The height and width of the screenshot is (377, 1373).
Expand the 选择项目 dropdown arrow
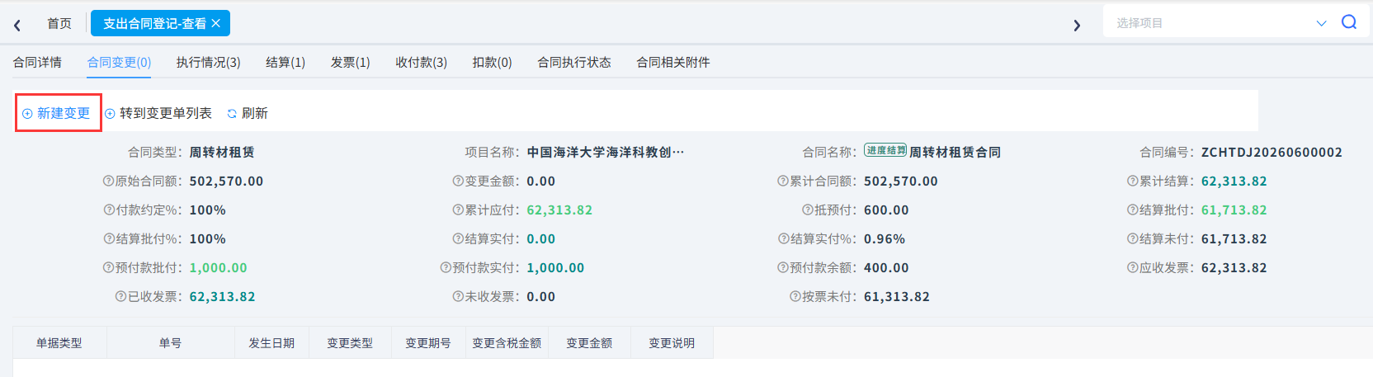(1321, 23)
